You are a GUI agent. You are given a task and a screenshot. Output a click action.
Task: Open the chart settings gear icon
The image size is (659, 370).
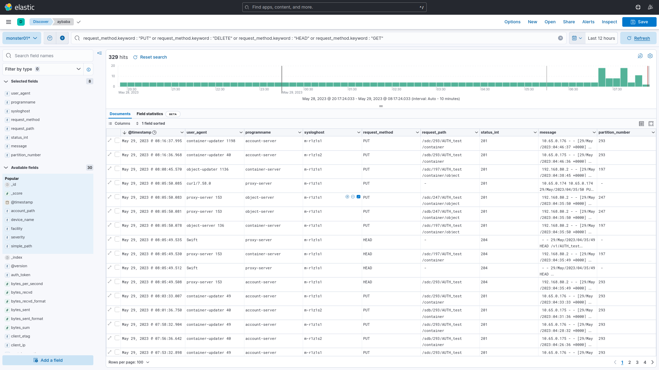[650, 56]
